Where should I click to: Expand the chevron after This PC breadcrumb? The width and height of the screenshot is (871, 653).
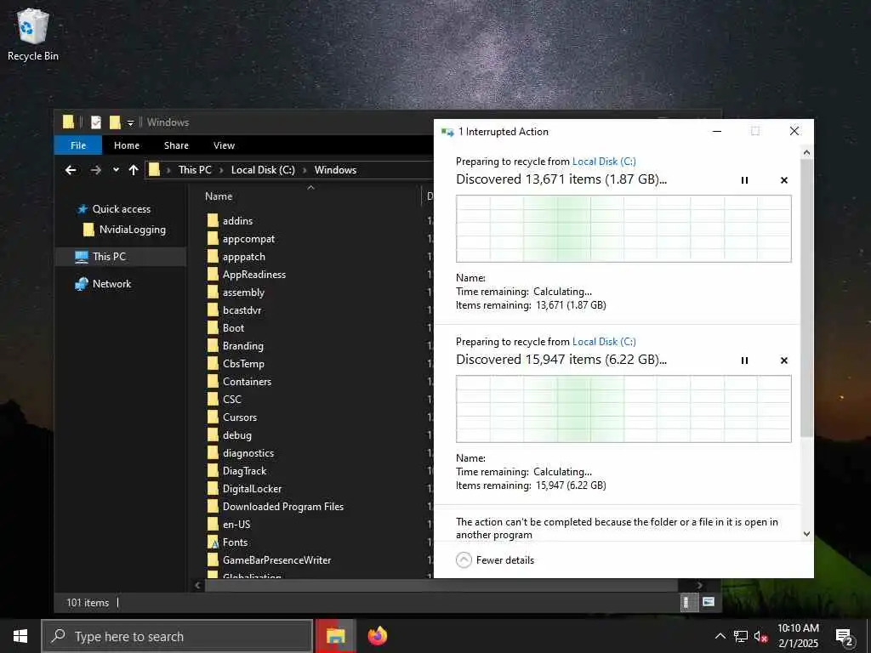pyautogui.click(x=221, y=170)
